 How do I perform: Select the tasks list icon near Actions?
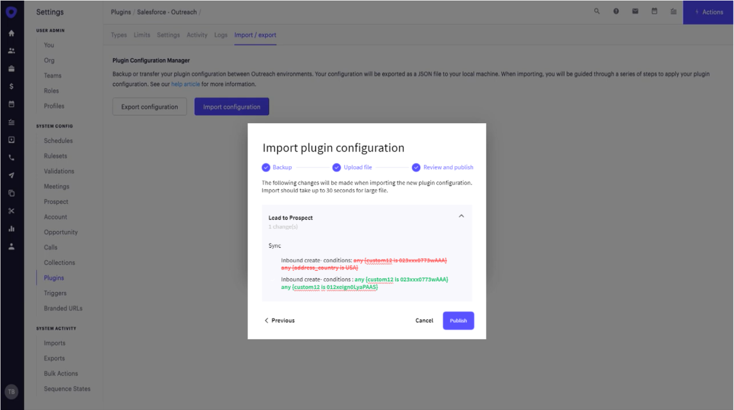click(x=673, y=11)
